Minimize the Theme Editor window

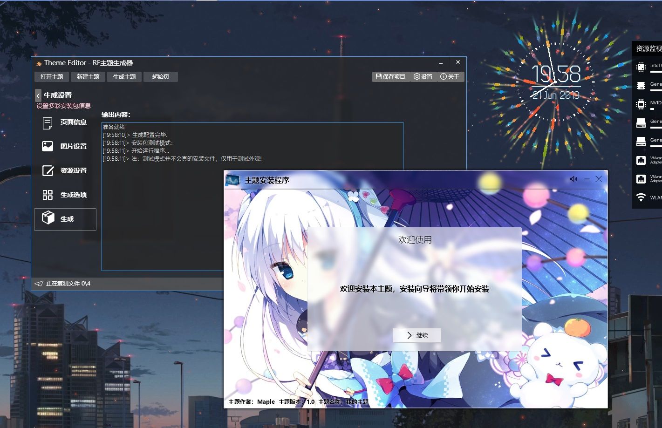click(x=441, y=63)
